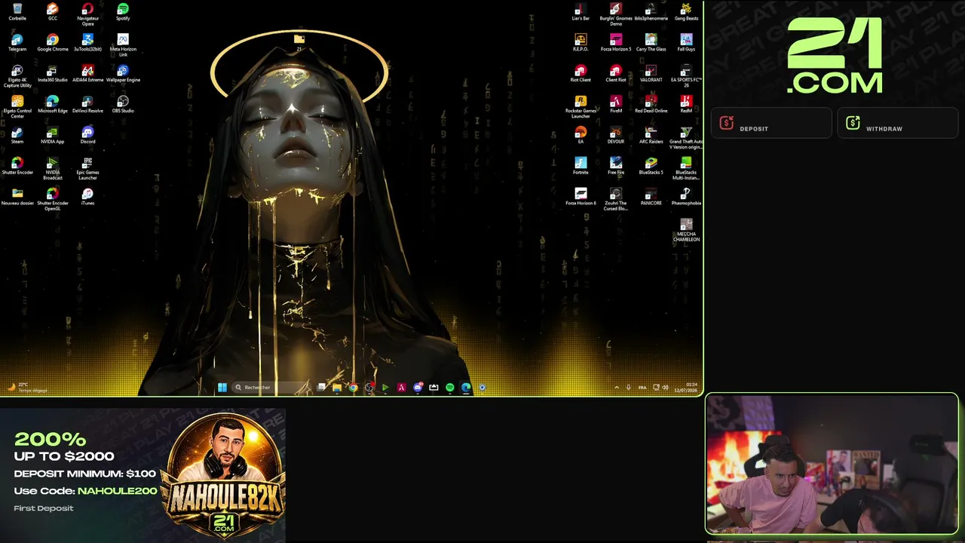Launch VALORANT from the desktop shortcut
This screenshot has width=965, height=543.
(651, 74)
